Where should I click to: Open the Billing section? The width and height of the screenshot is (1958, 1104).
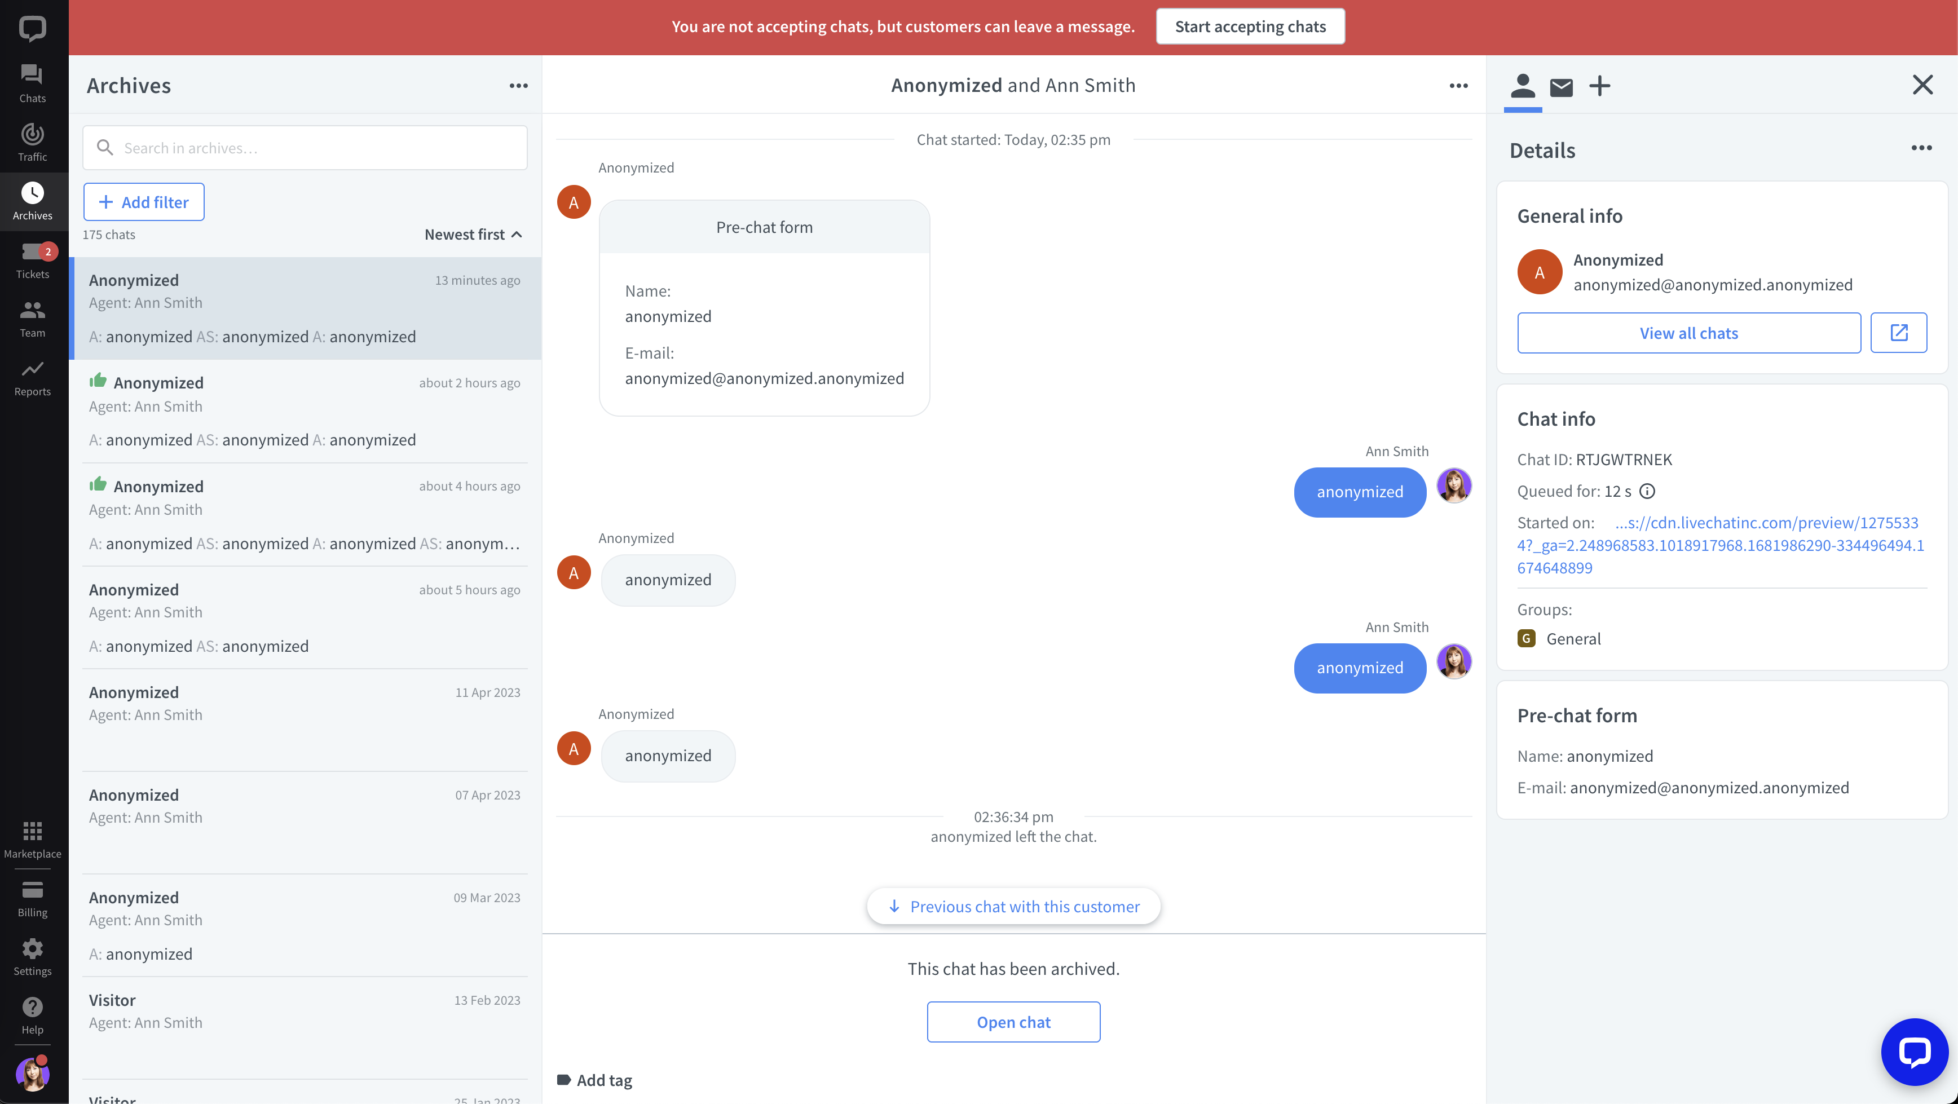pos(33,898)
